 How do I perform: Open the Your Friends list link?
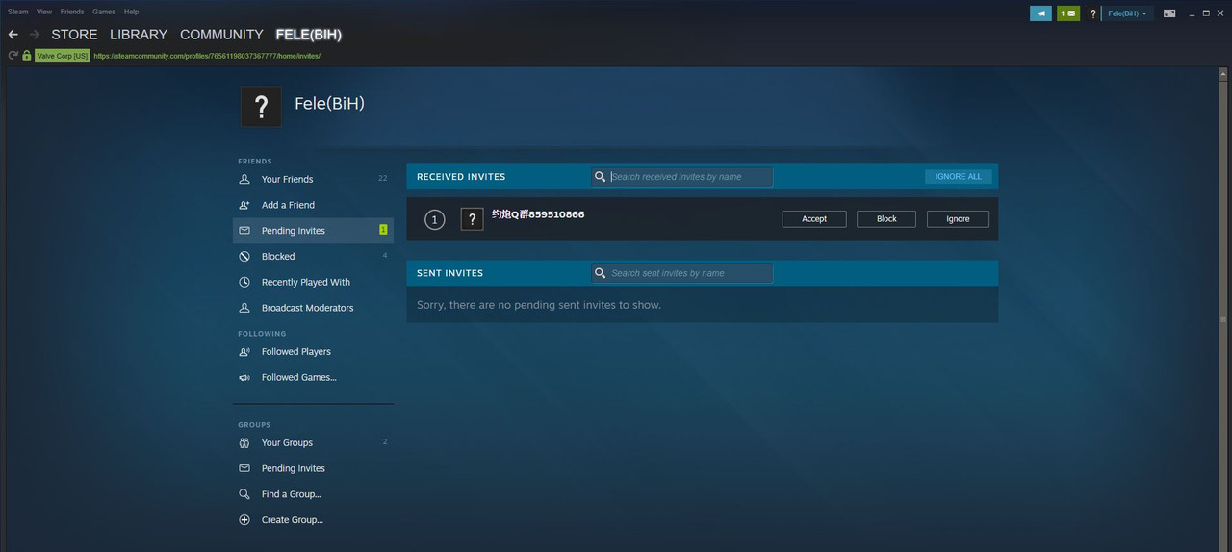[x=287, y=179]
